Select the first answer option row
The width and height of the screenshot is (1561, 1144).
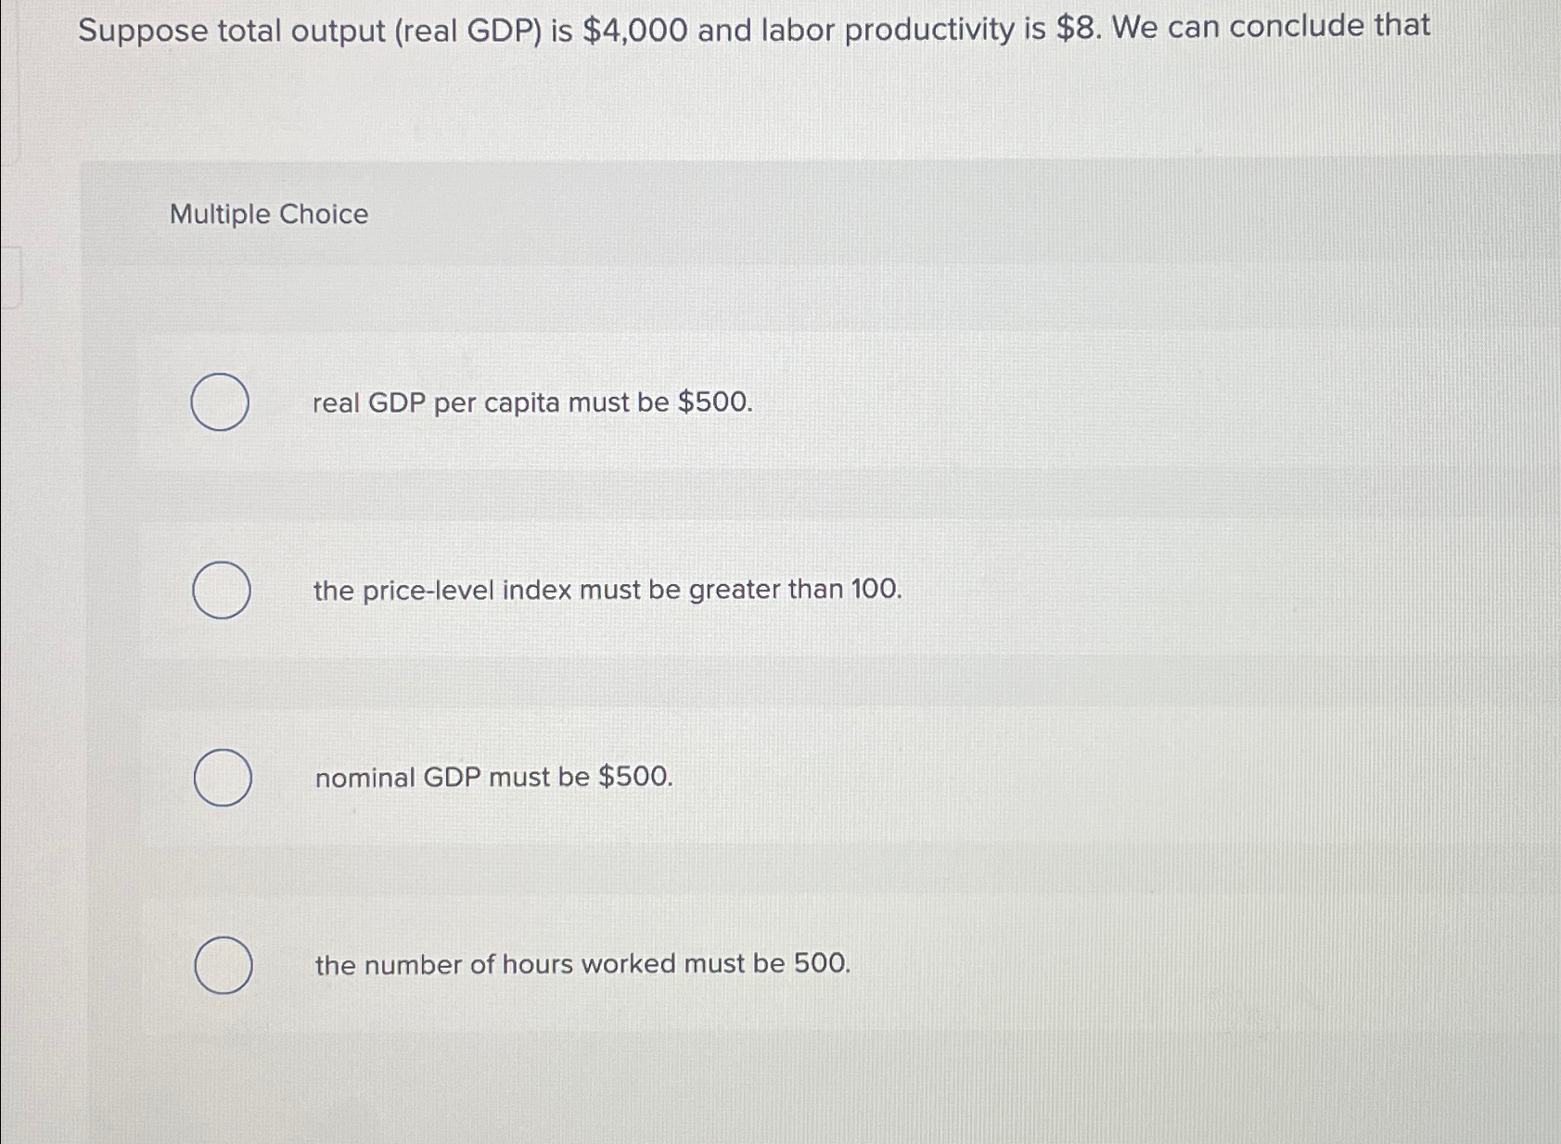pos(649,402)
